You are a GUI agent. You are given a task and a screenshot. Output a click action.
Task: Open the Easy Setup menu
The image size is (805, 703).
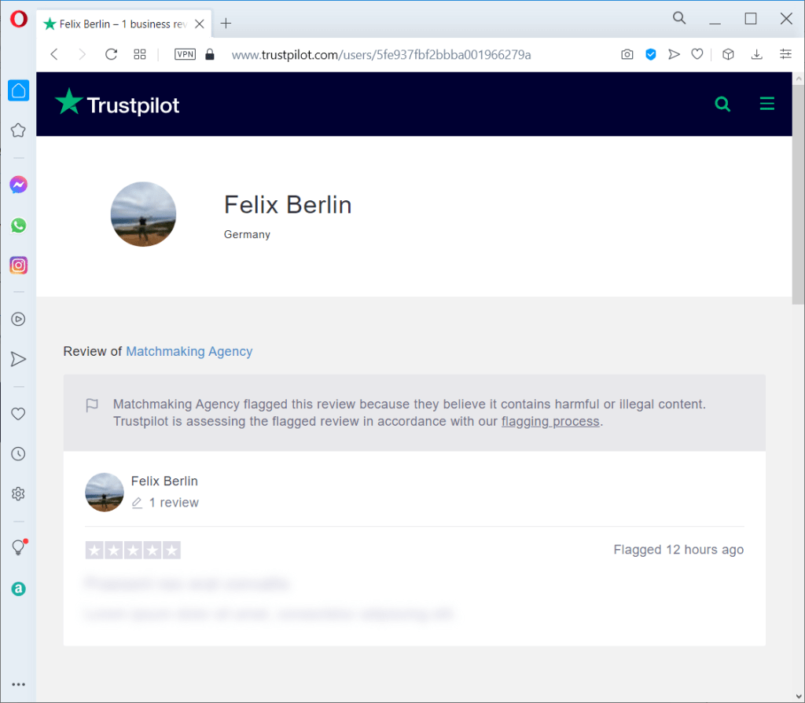click(x=785, y=54)
